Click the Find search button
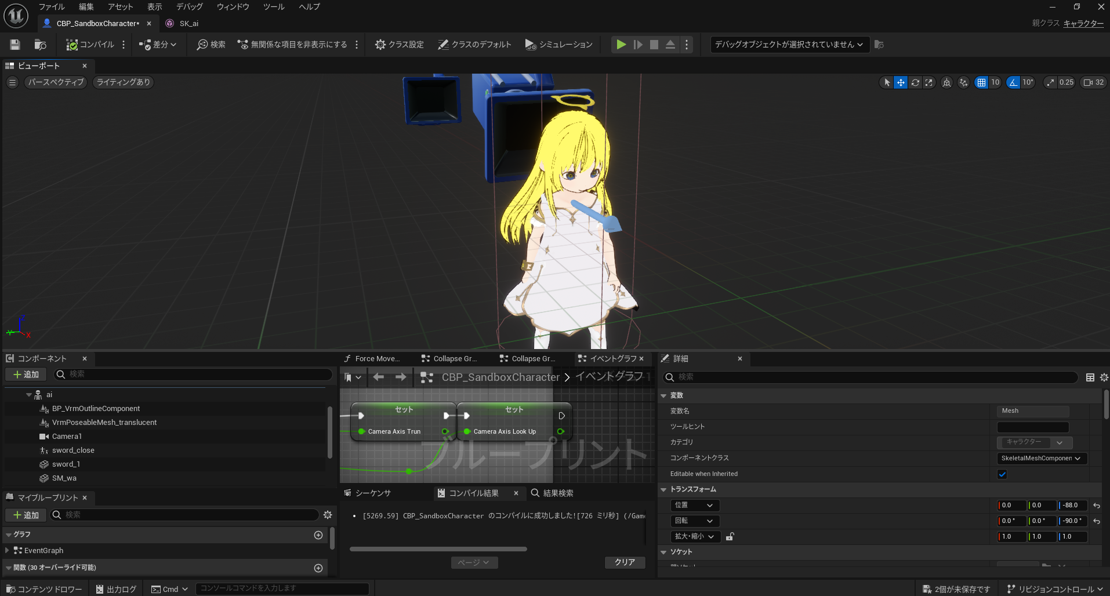 pyautogui.click(x=211, y=45)
